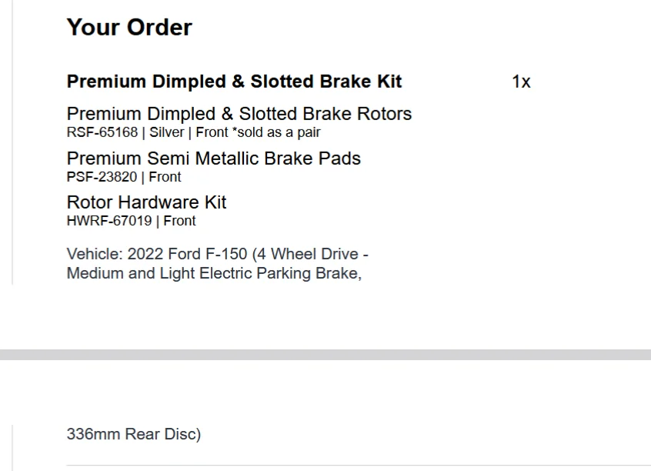651x471 pixels.
Task: Open the Rotor Hardware Kit item
Action: tap(146, 202)
